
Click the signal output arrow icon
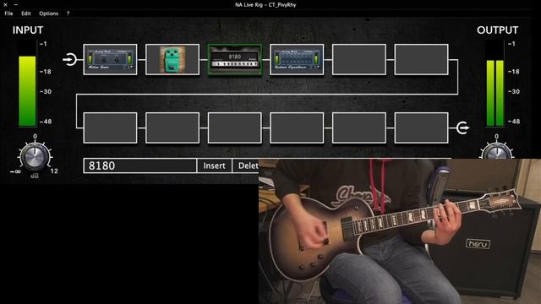462,128
